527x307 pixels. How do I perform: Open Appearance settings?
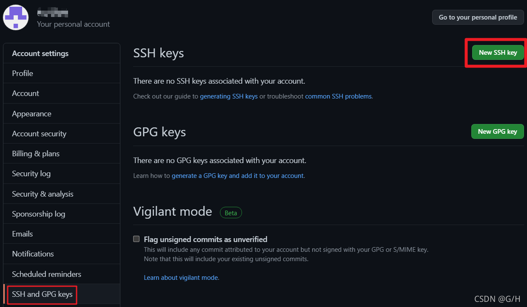pyautogui.click(x=31, y=114)
